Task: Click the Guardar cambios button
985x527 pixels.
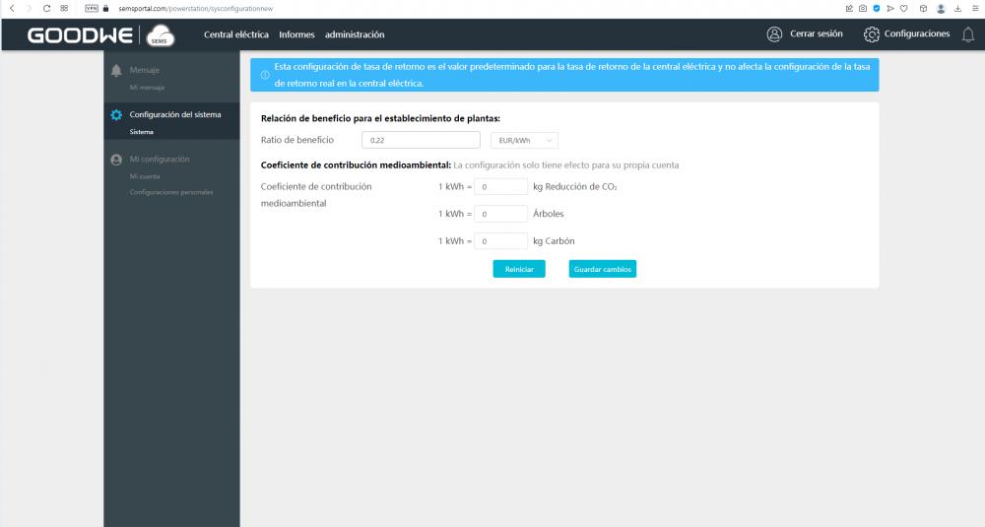Action: (x=603, y=269)
